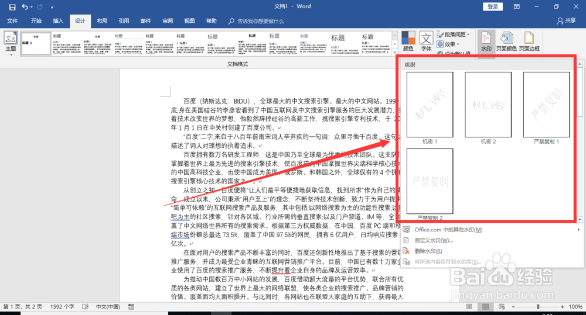This screenshot has width=586, height=315.
Task: Undo the last action
Action: click(x=25, y=6)
